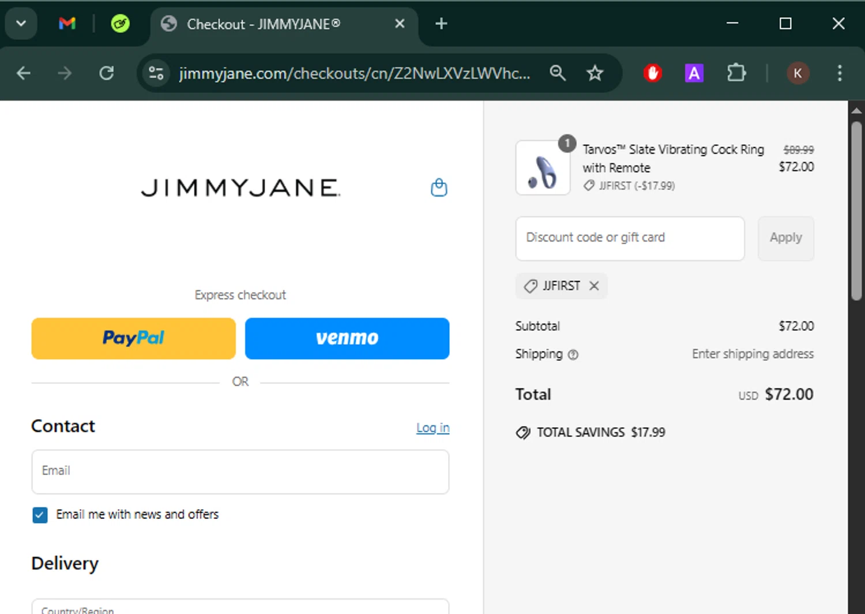Image resolution: width=865 pixels, height=614 pixels.
Task: Open the Gmail pinned tab
Action: coord(67,24)
